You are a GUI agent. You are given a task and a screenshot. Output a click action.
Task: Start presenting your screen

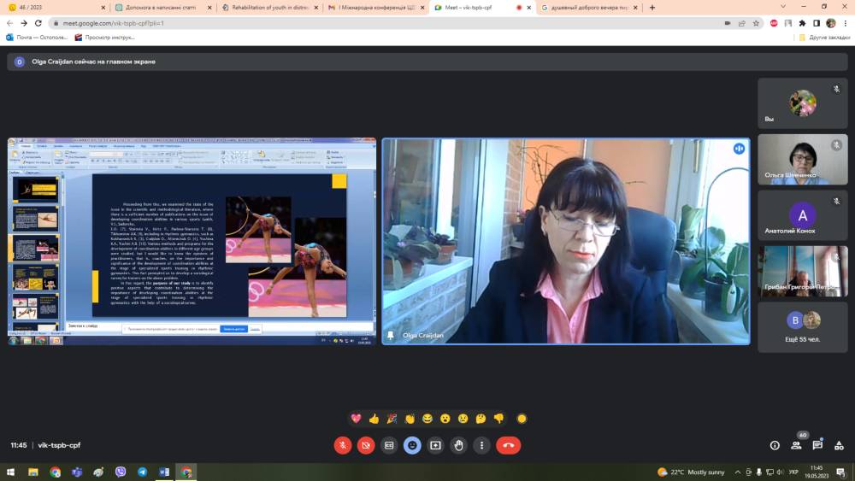(x=435, y=445)
